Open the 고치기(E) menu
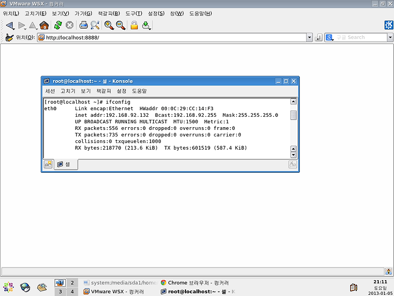The height and width of the screenshot is (296, 394). coord(36,13)
